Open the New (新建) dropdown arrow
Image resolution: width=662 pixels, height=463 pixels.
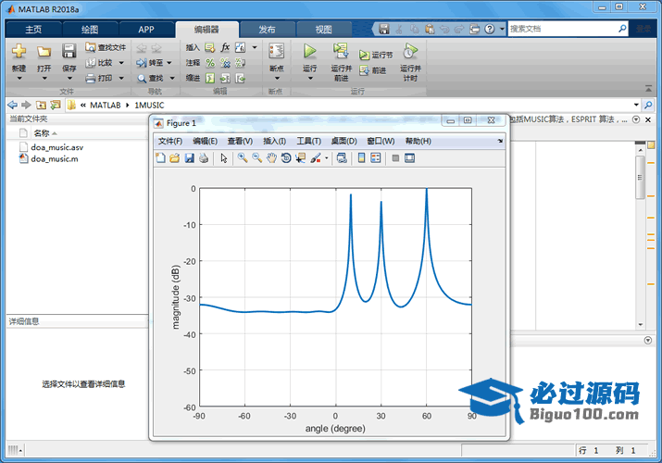pyautogui.click(x=19, y=79)
